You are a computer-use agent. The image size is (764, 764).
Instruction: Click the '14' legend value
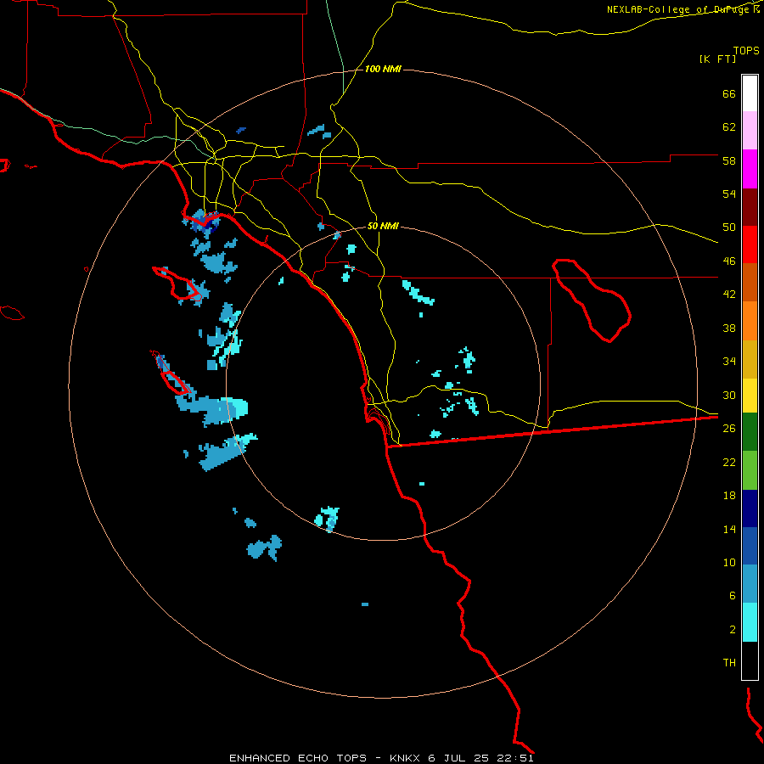click(729, 529)
